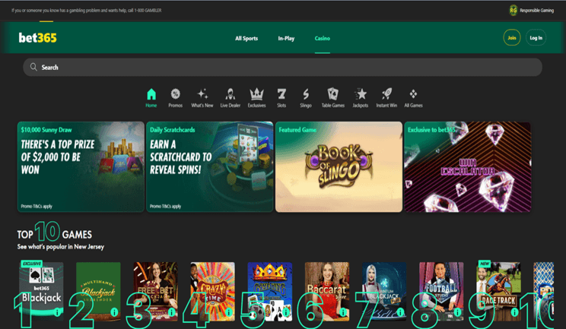Image resolution: width=566 pixels, height=329 pixels.
Task: Click the Top 10 Games heading
Action: pyautogui.click(x=55, y=231)
